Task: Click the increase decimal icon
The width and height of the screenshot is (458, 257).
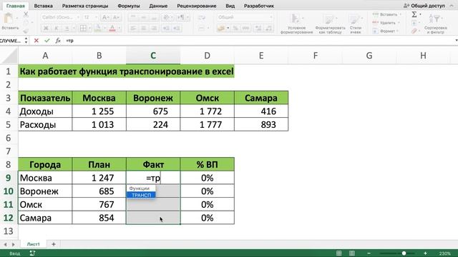Action: coord(258,29)
